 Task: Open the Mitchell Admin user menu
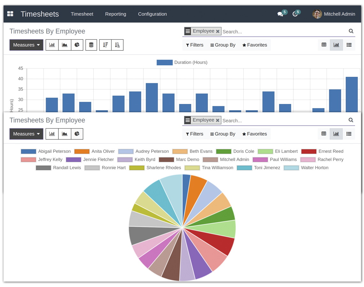(x=334, y=14)
